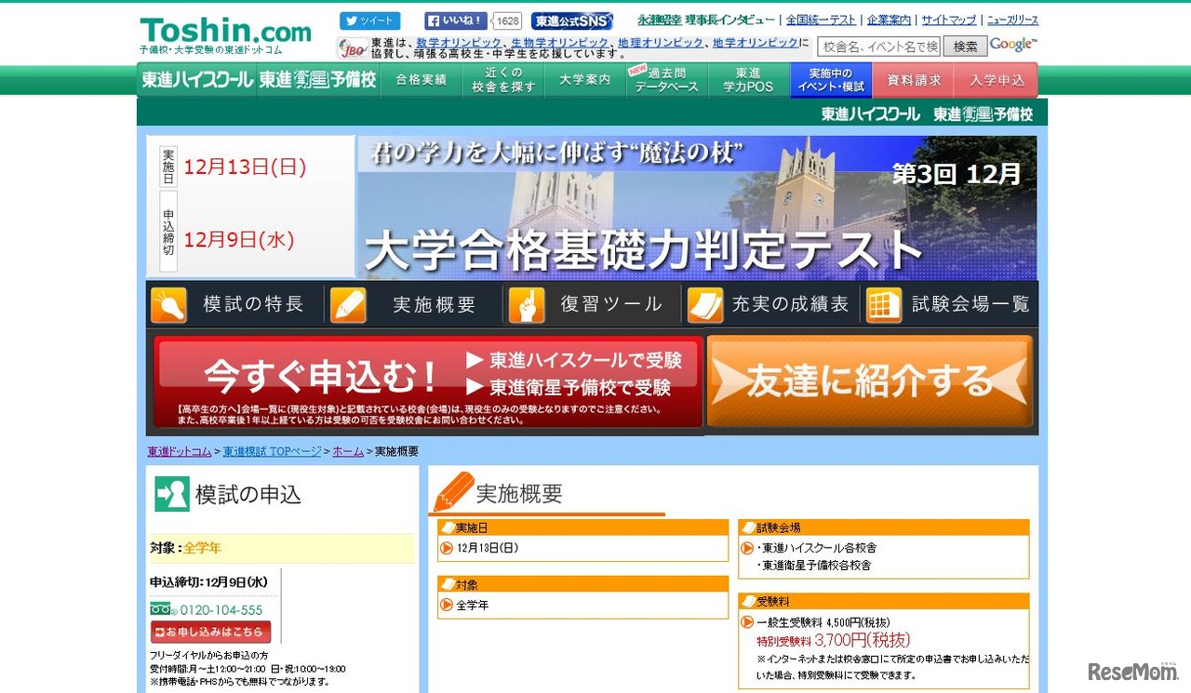Select the 模試の特長 light bulb icon
The image size is (1191, 693).
coord(167,303)
